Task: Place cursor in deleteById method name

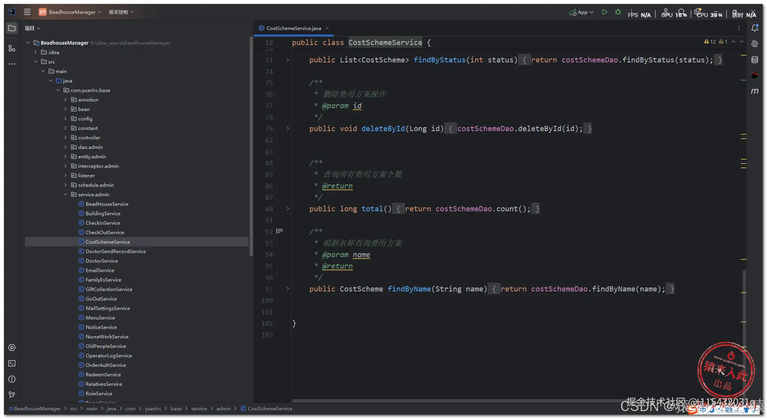Action: tap(383, 128)
